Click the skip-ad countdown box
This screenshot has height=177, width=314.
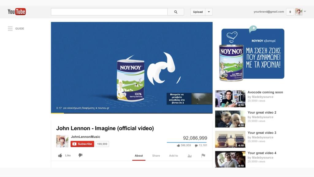pos(190,99)
